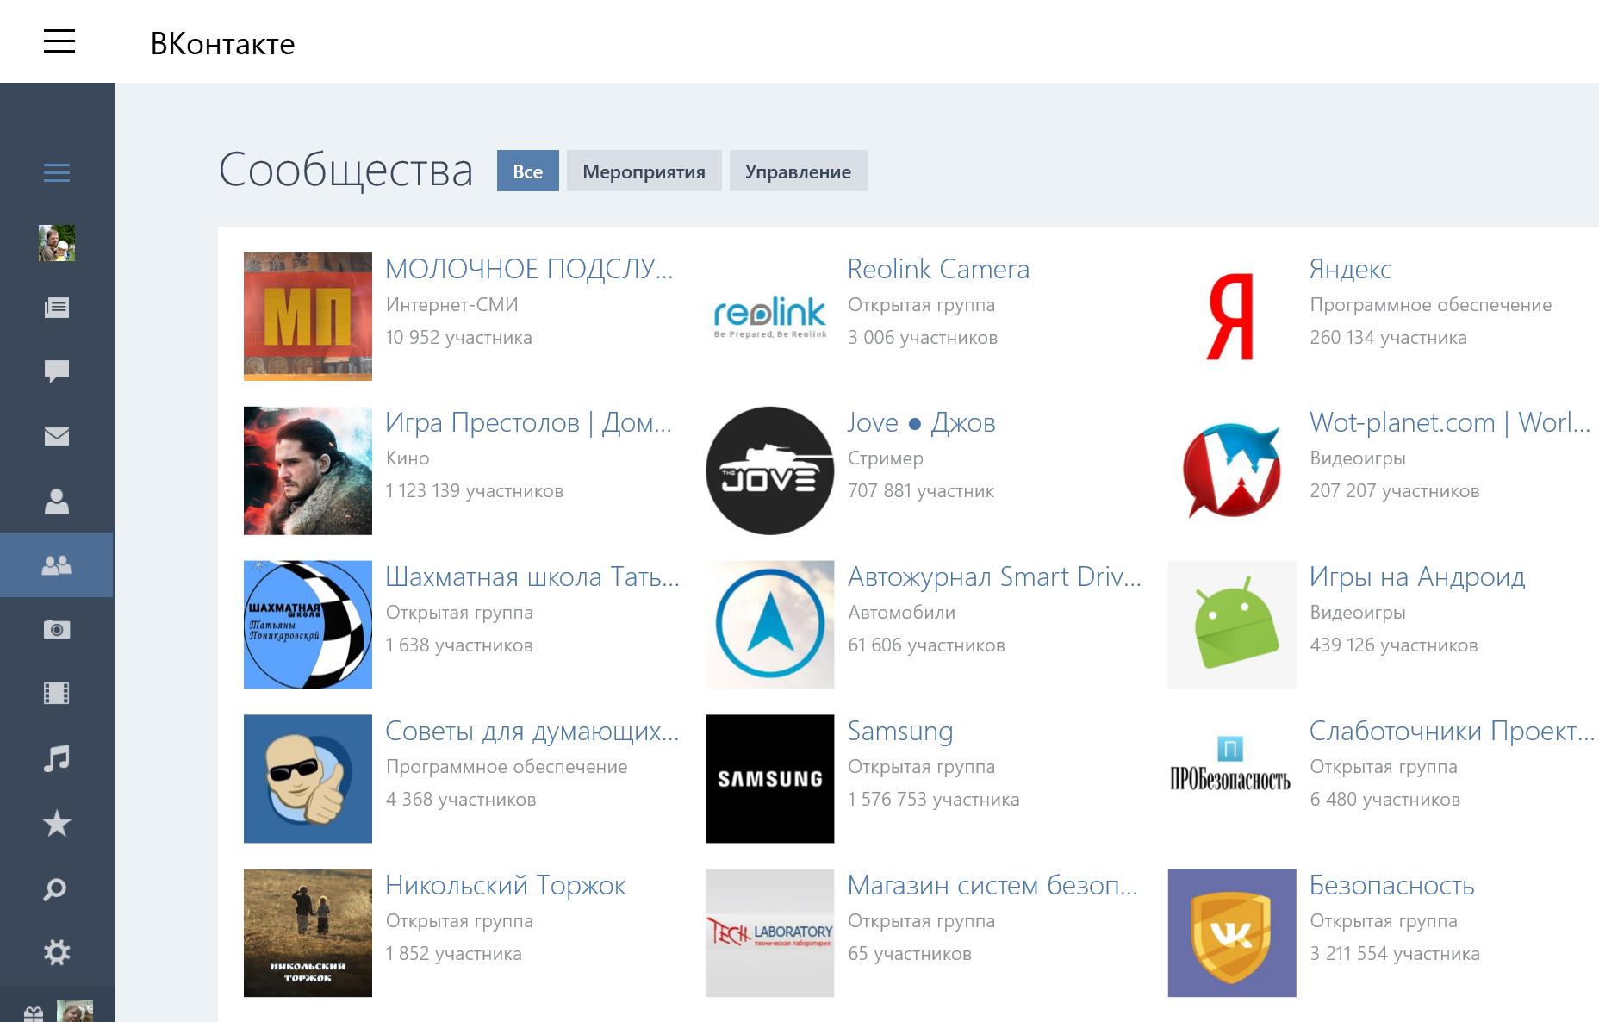Open my profile via the sidebar avatar
This screenshot has width=1599, height=1022.
tap(57, 243)
